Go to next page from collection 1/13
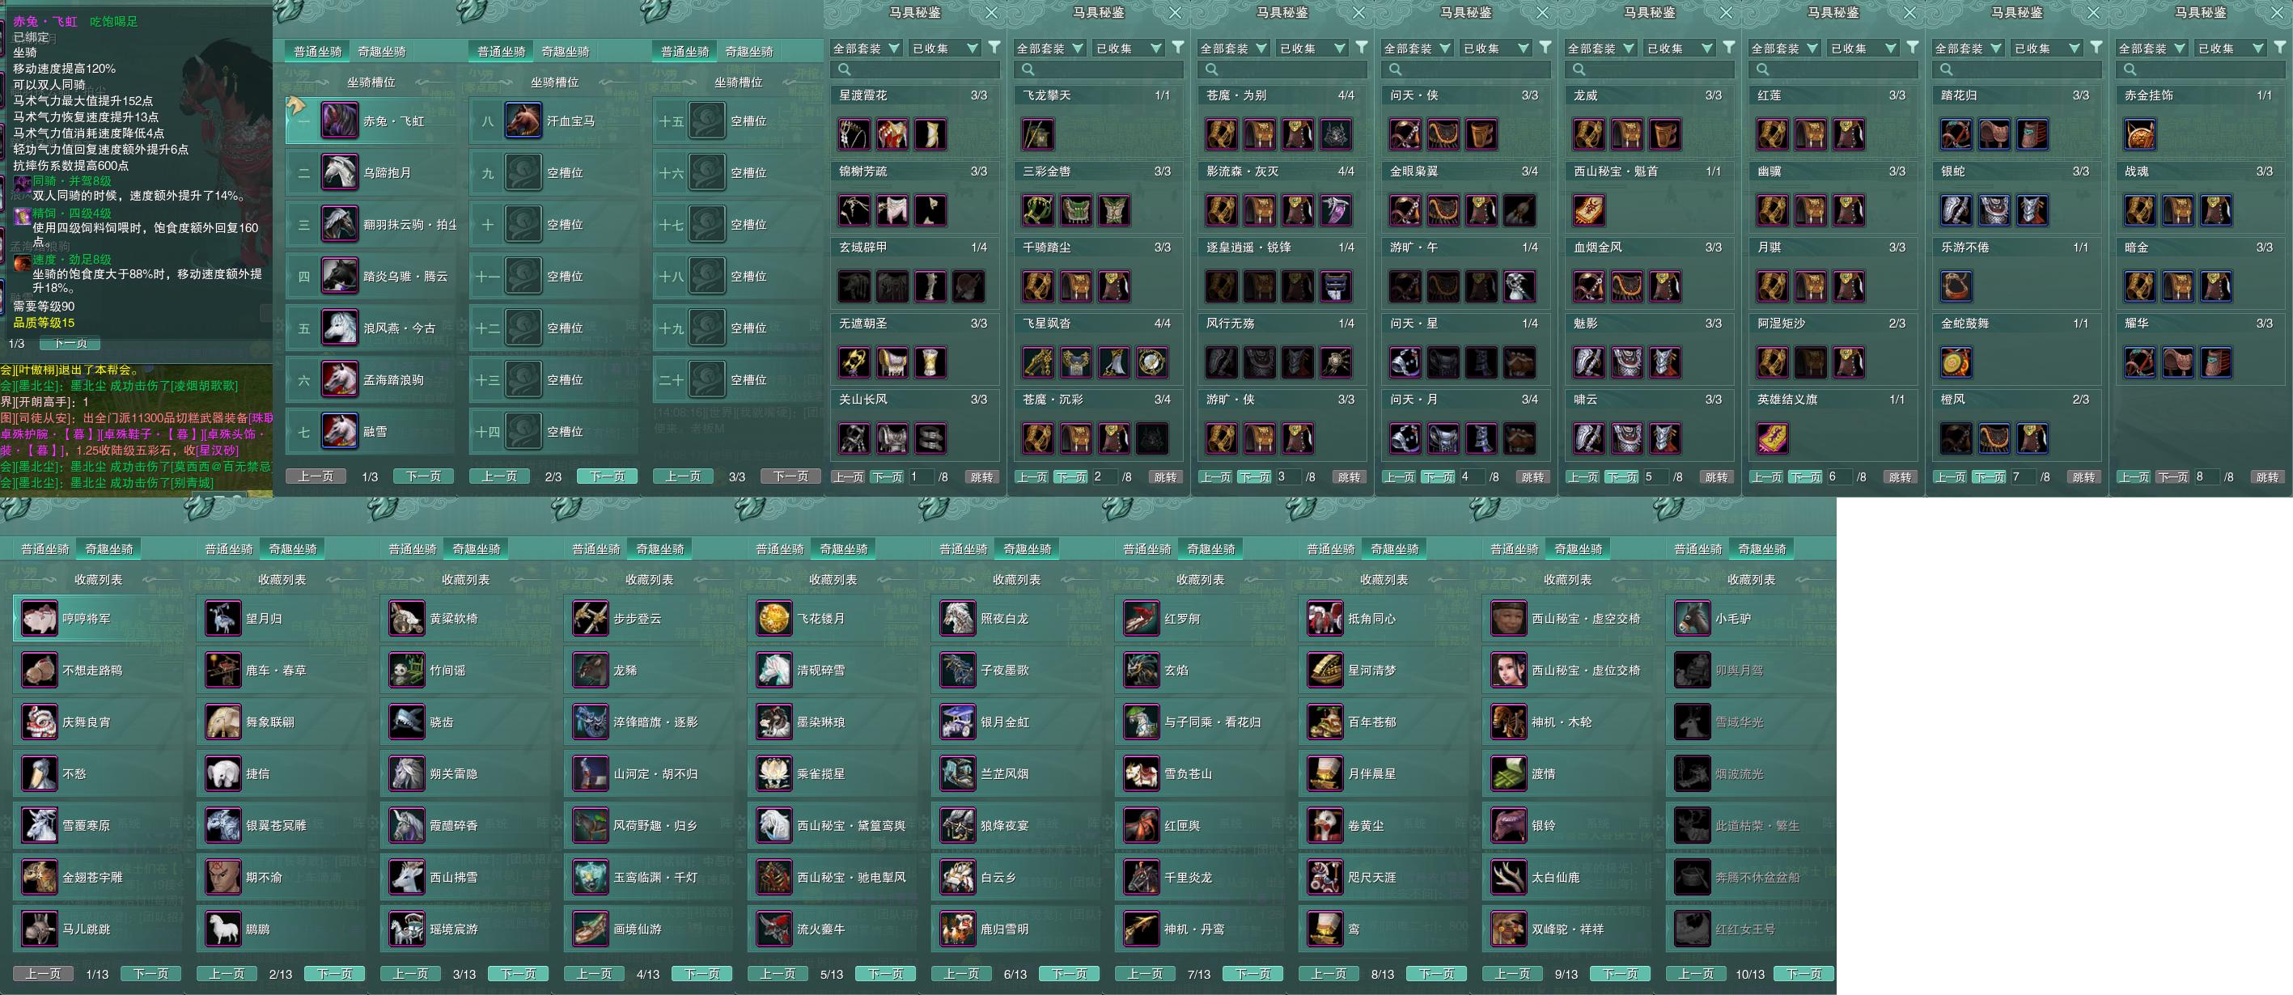This screenshot has width=2293, height=995. pos(150,974)
